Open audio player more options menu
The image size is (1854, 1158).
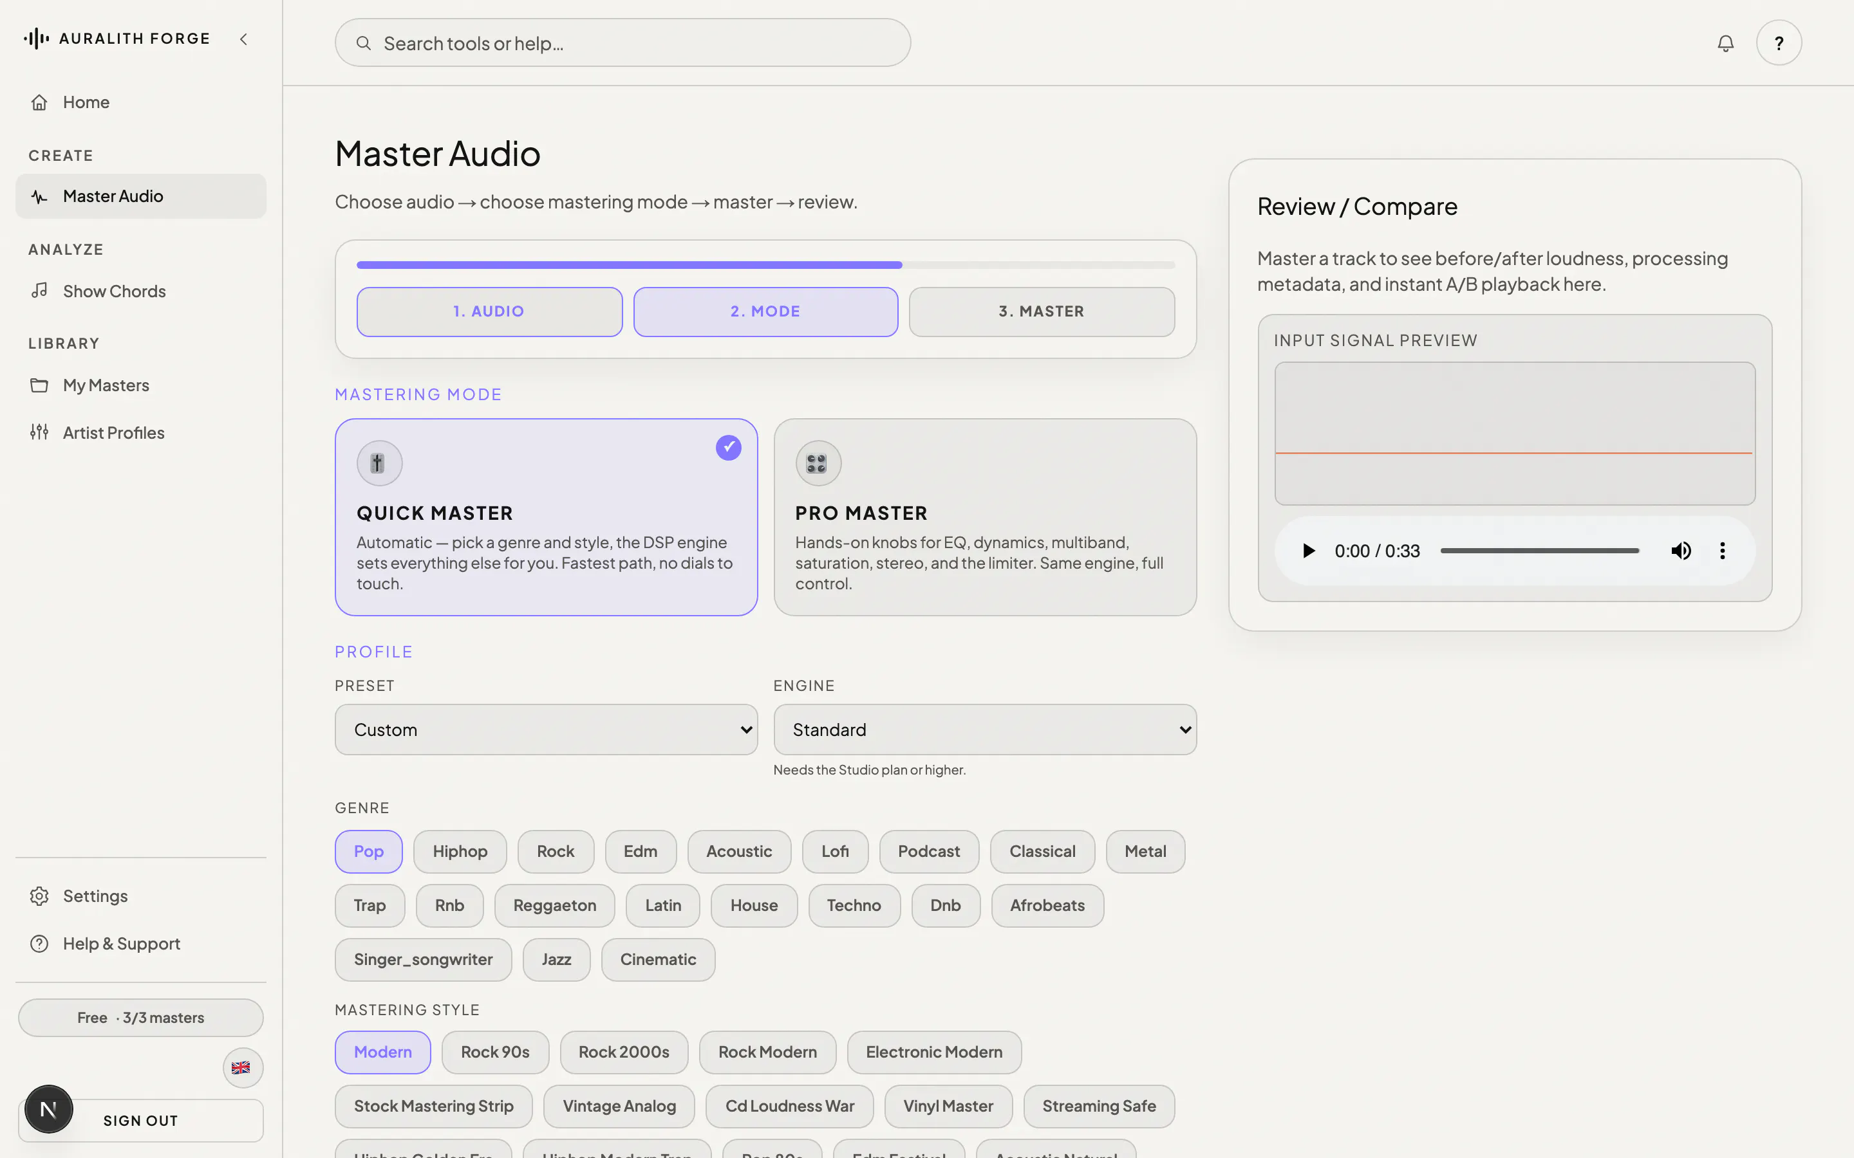[1722, 551]
